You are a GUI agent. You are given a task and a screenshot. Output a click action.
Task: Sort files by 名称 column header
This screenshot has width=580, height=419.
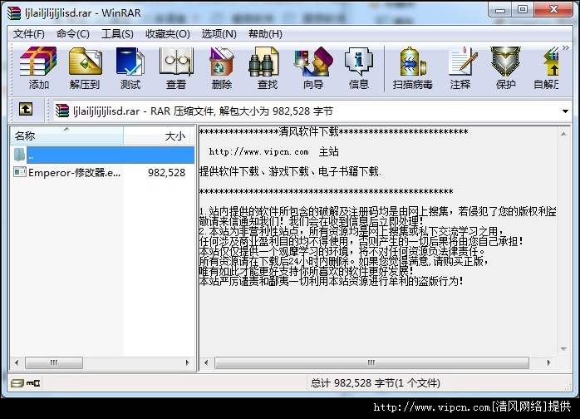point(67,136)
